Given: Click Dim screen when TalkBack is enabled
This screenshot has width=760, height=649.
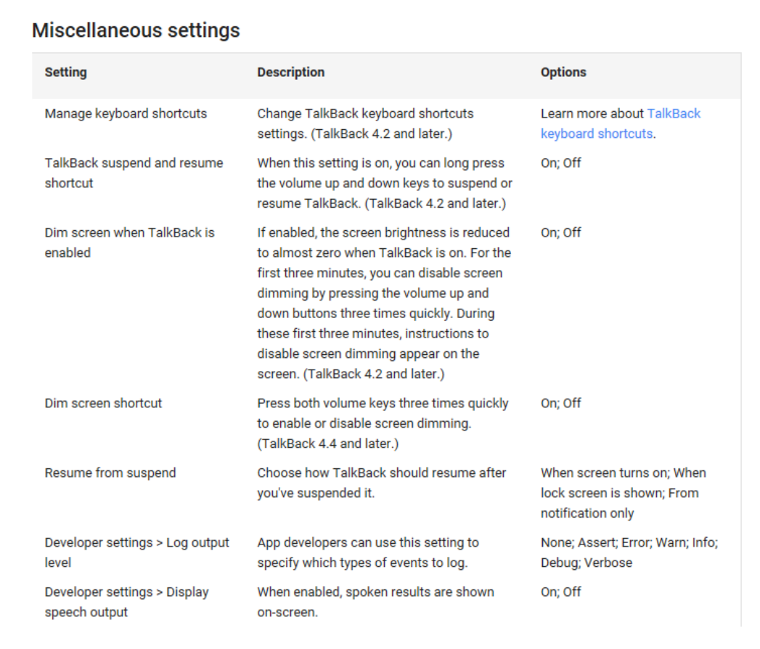Looking at the screenshot, I should pyautogui.click(x=129, y=242).
